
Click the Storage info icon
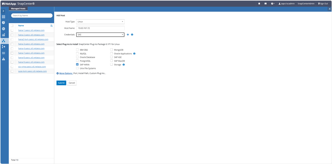pyautogui.click(x=124, y=64)
